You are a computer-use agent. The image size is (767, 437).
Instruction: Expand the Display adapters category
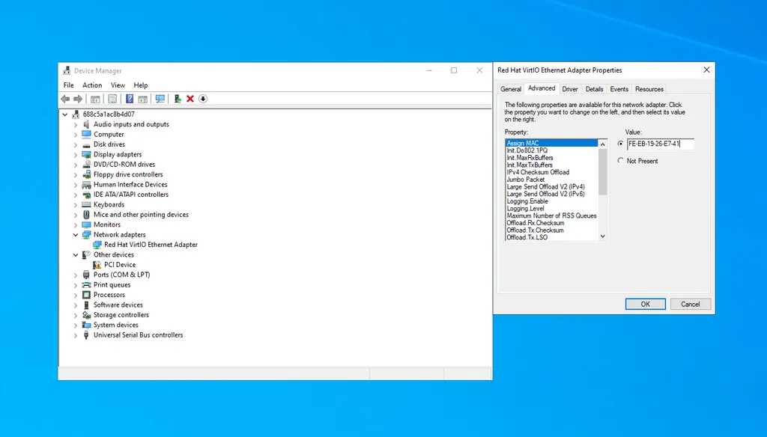tap(76, 154)
